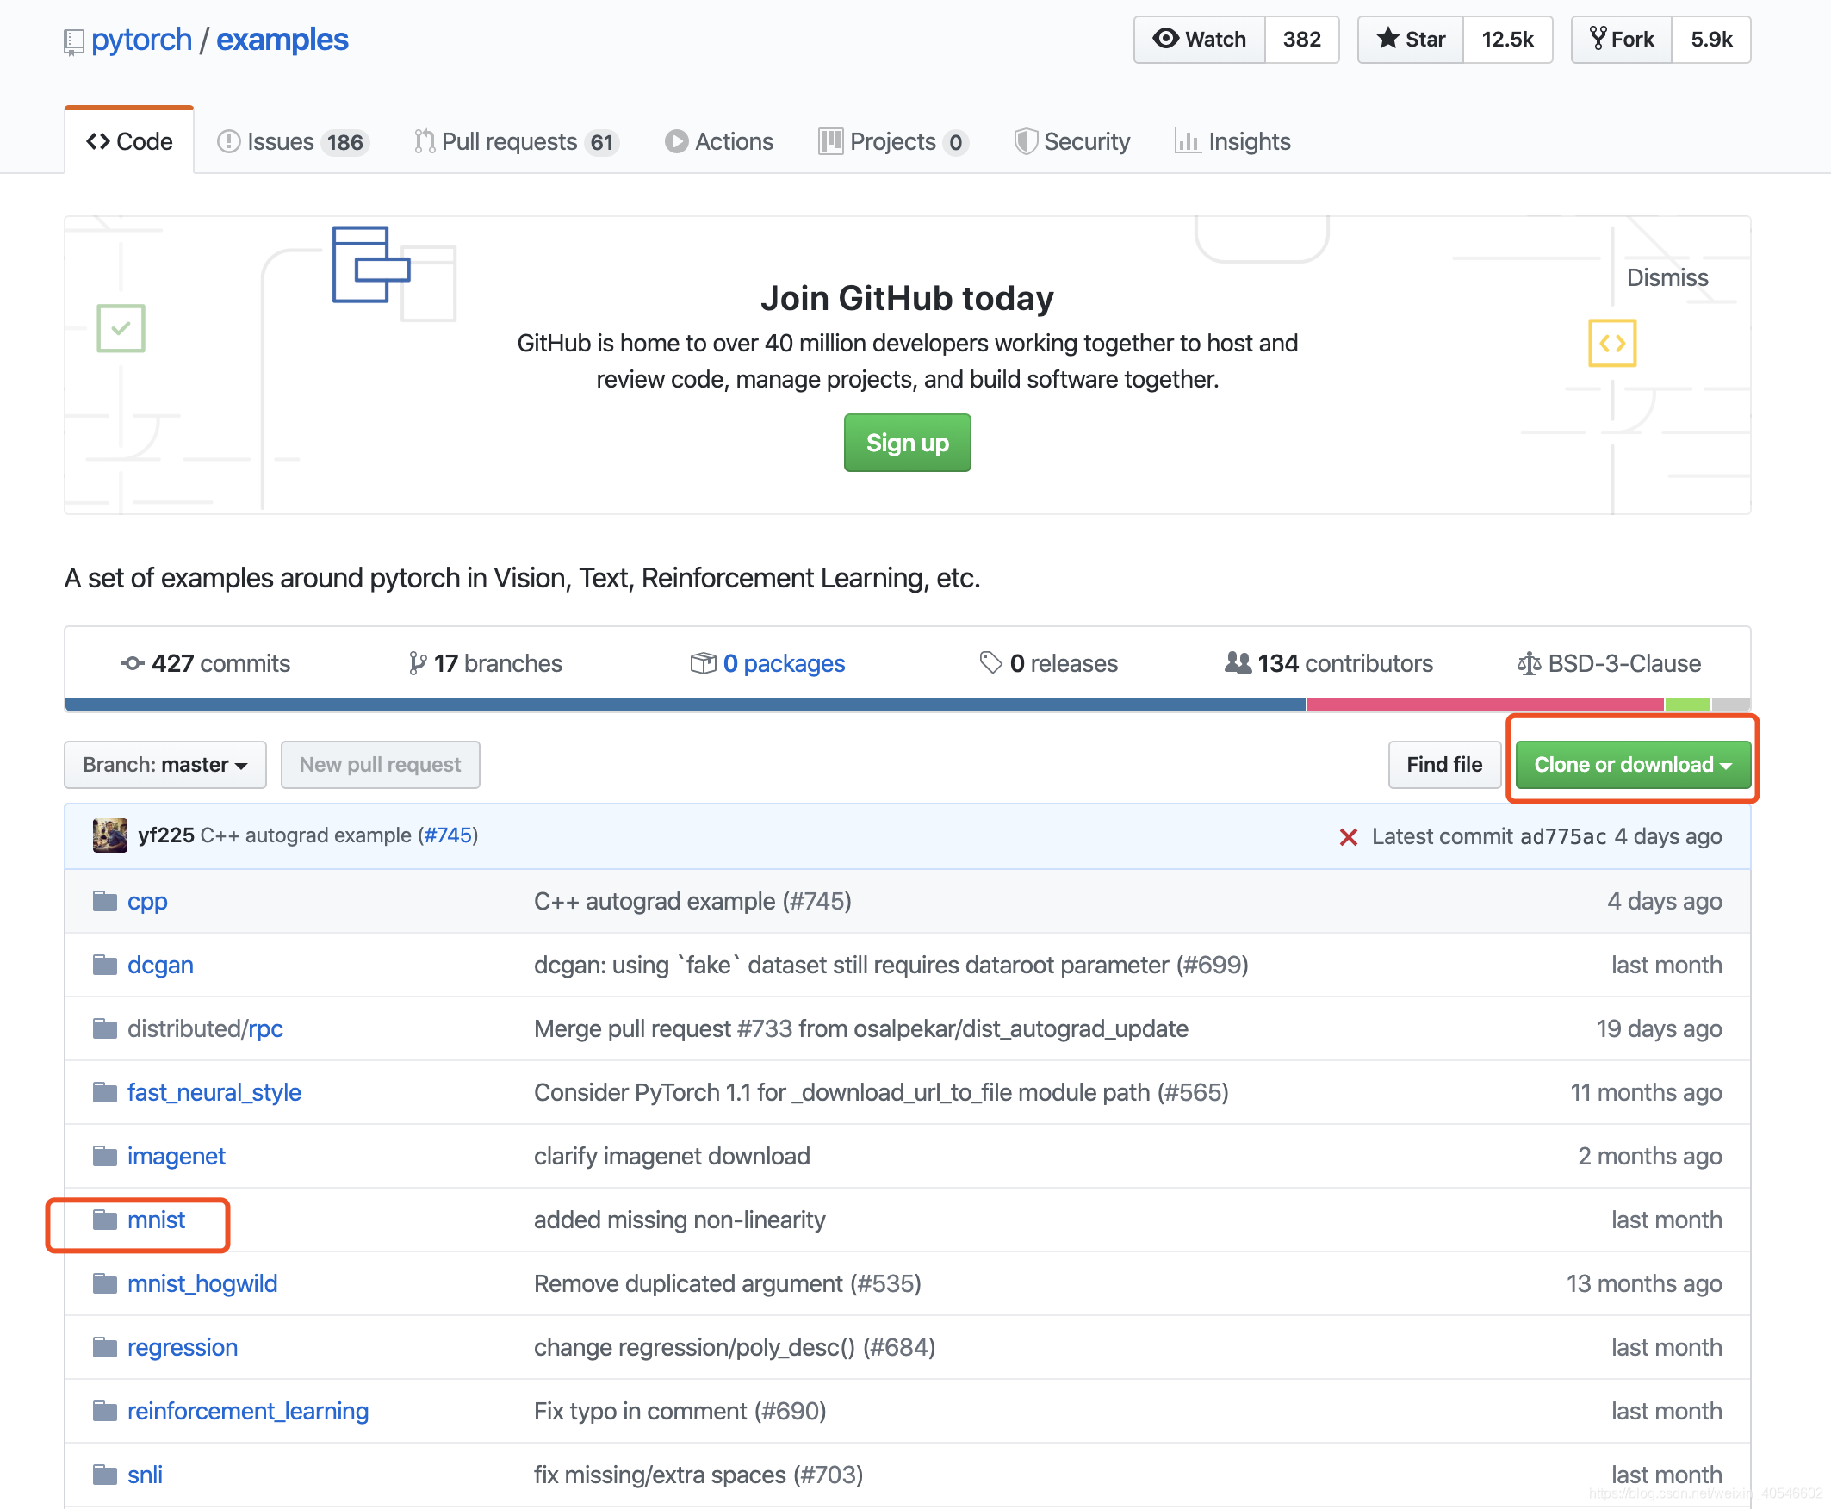Open the Issues tab
The image size is (1831, 1509).
tap(293, 142)
